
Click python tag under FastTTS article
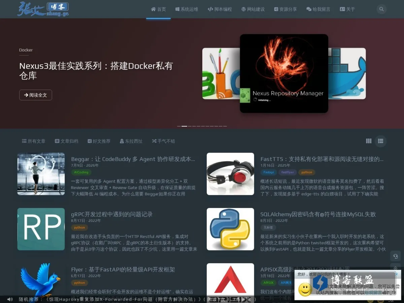pyautogui.click(x=307, y=172)
